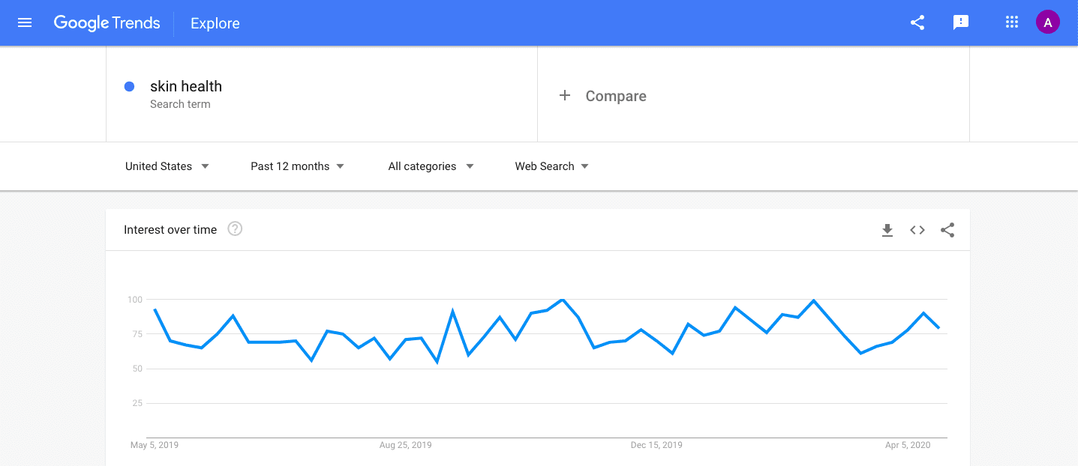This screenshot has width=1078, height=466.
Task: Open help icon beside Interest over time
Action: point(235,229)
